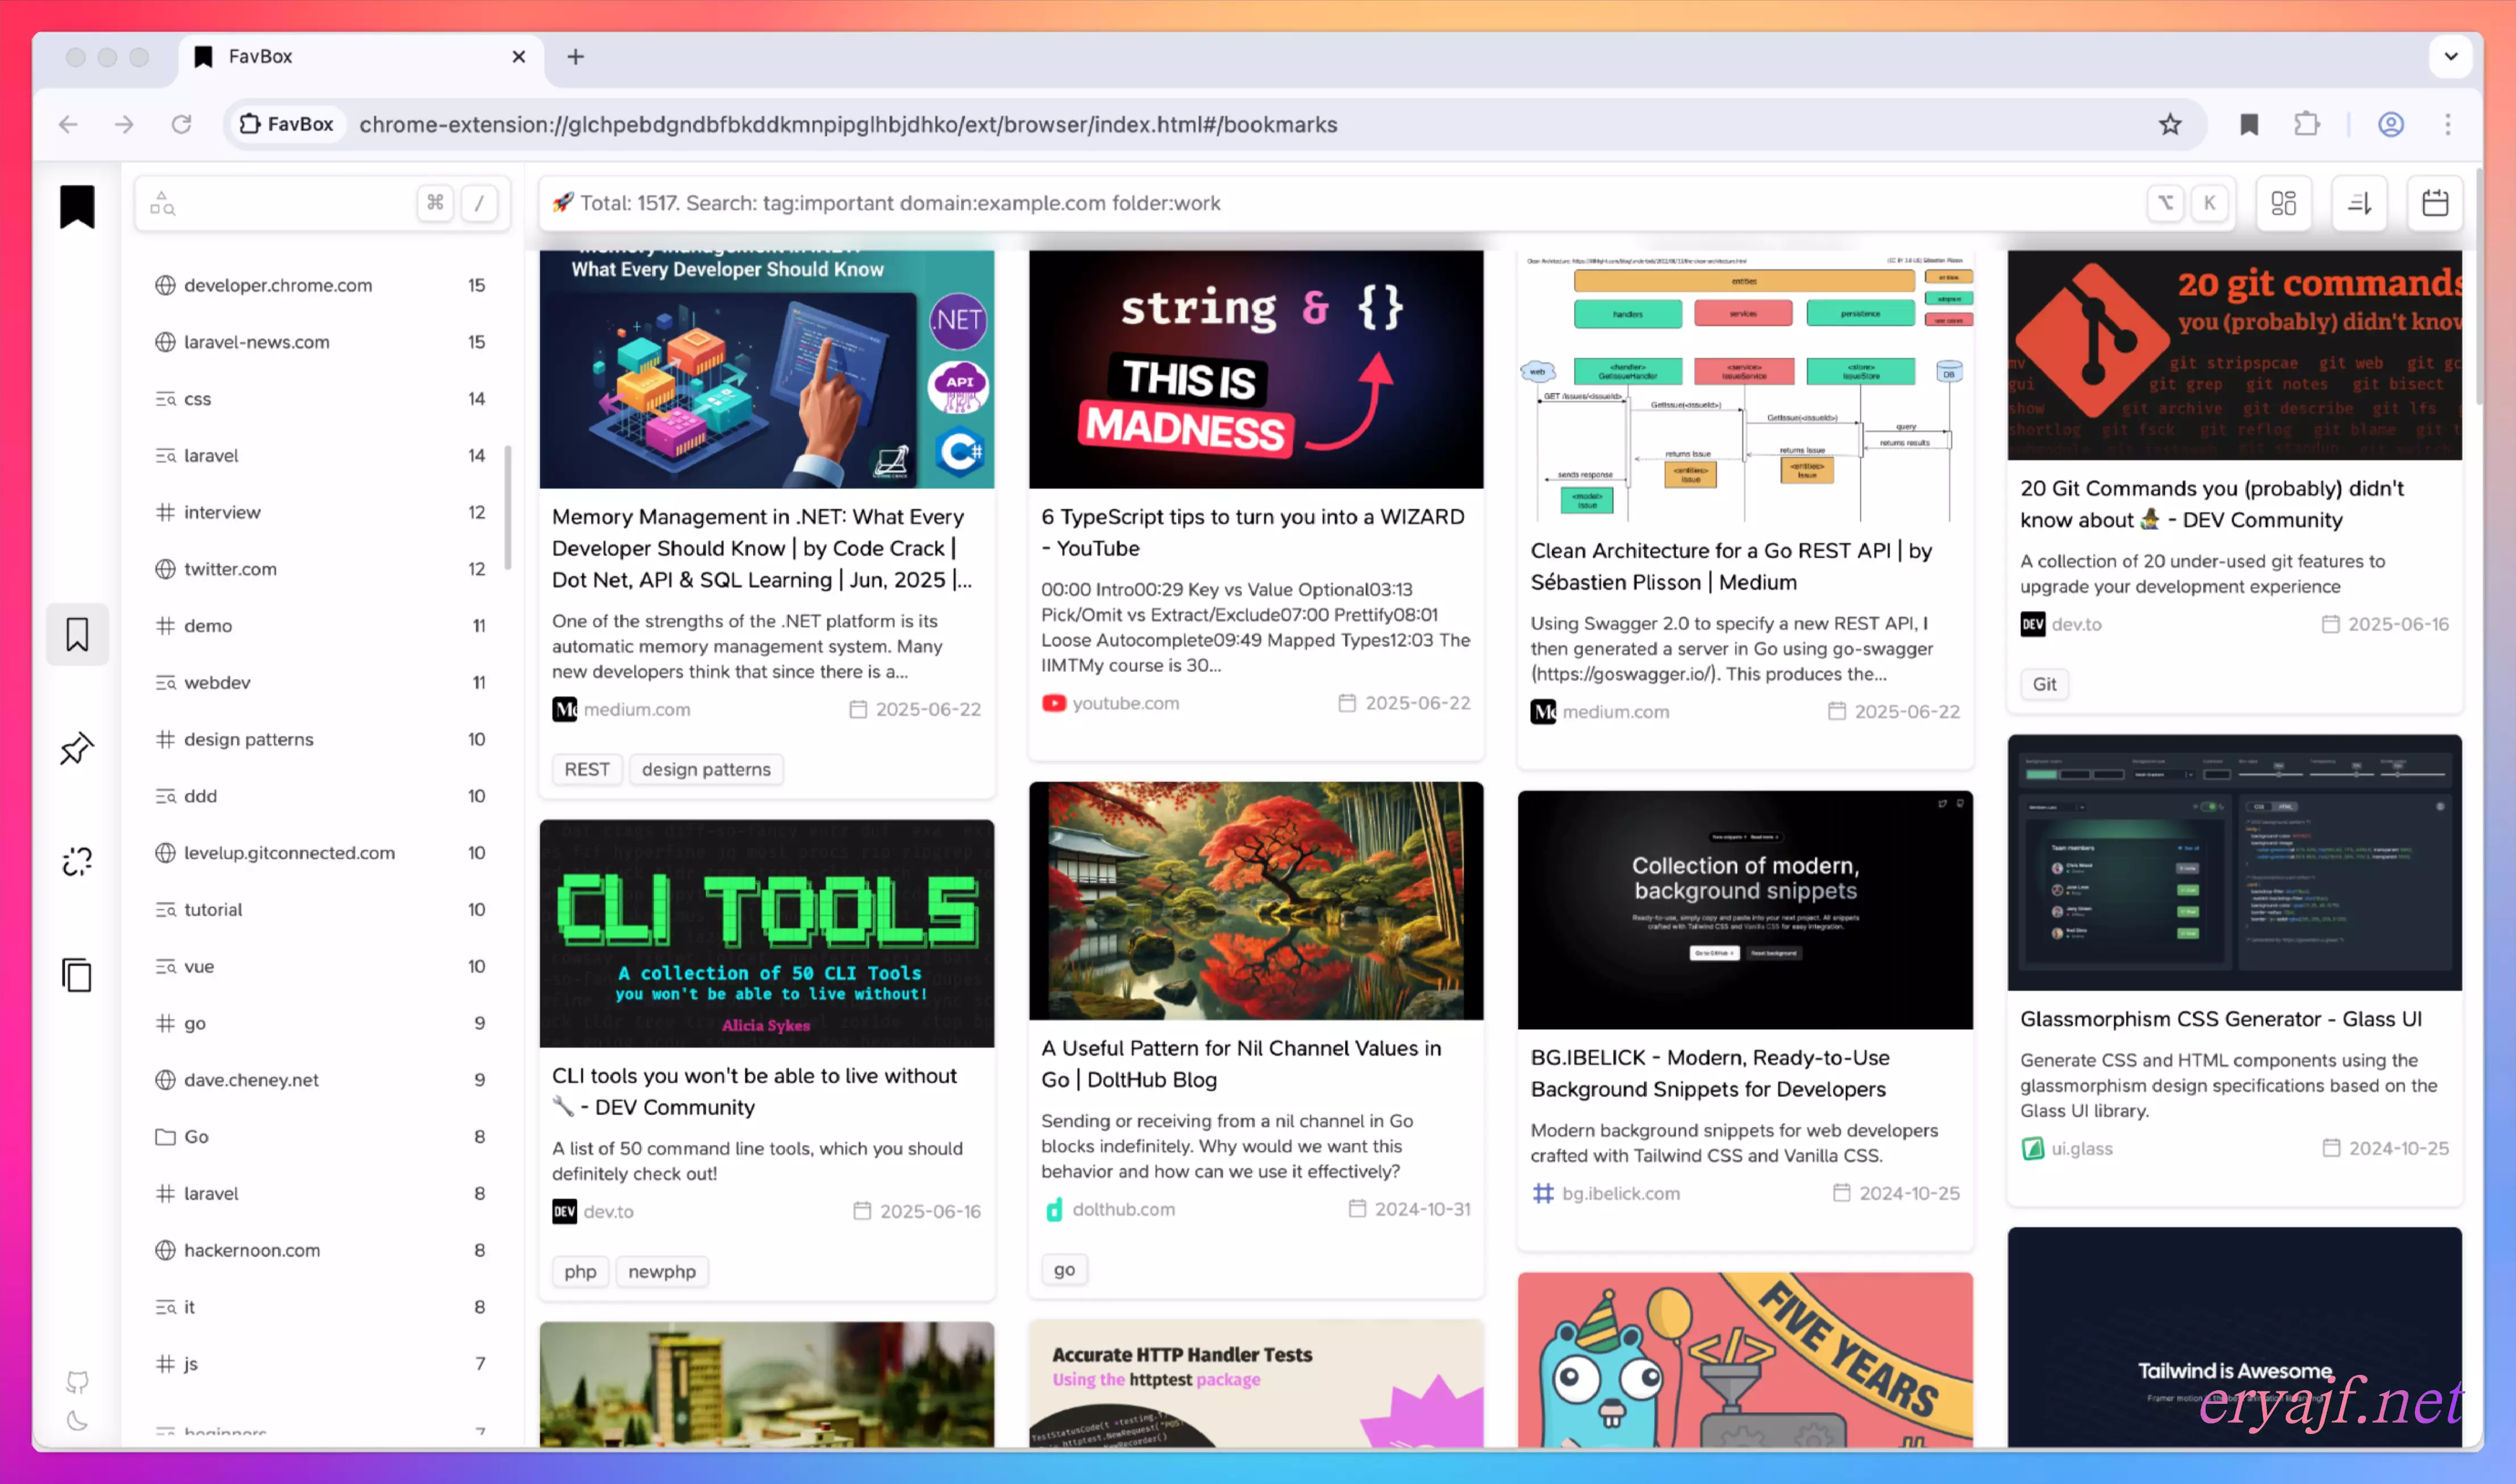
Task: Select the FavBox browser tab
Action: [x=362, y=57]
